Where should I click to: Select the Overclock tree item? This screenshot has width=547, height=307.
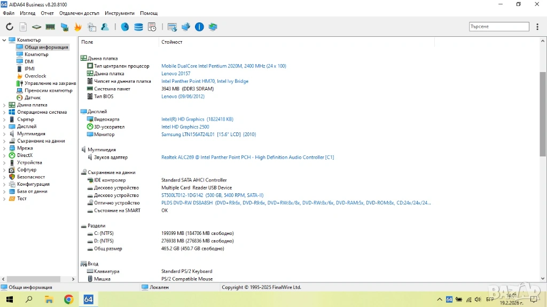click(x=35, y=76)
